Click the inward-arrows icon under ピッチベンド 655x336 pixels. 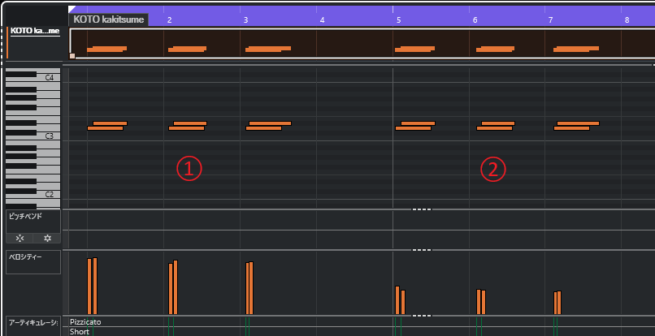coord(20,239)
